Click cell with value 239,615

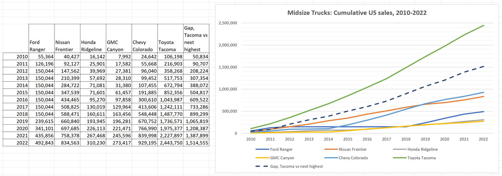(x=41, y=120)
